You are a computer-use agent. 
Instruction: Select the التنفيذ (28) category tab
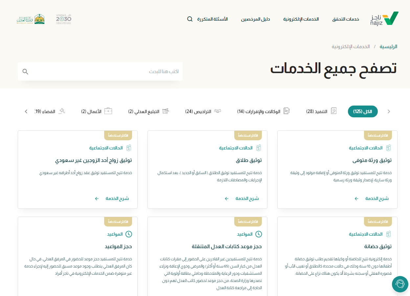(322, 111)
